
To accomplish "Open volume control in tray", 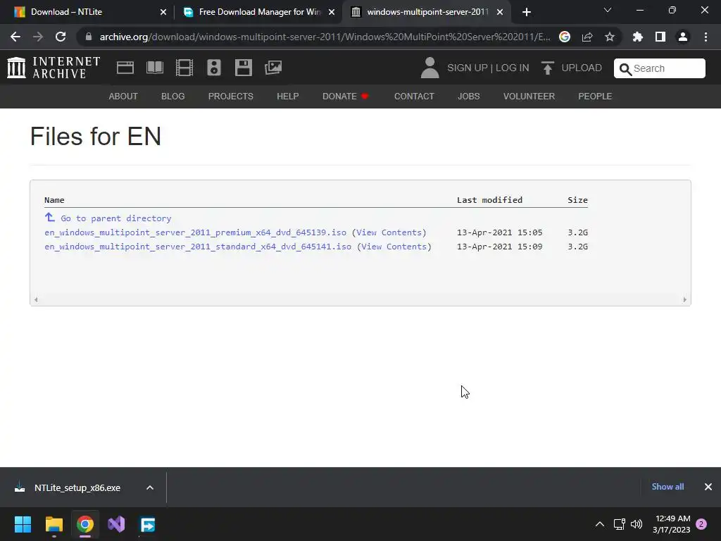I will point(637,524).
